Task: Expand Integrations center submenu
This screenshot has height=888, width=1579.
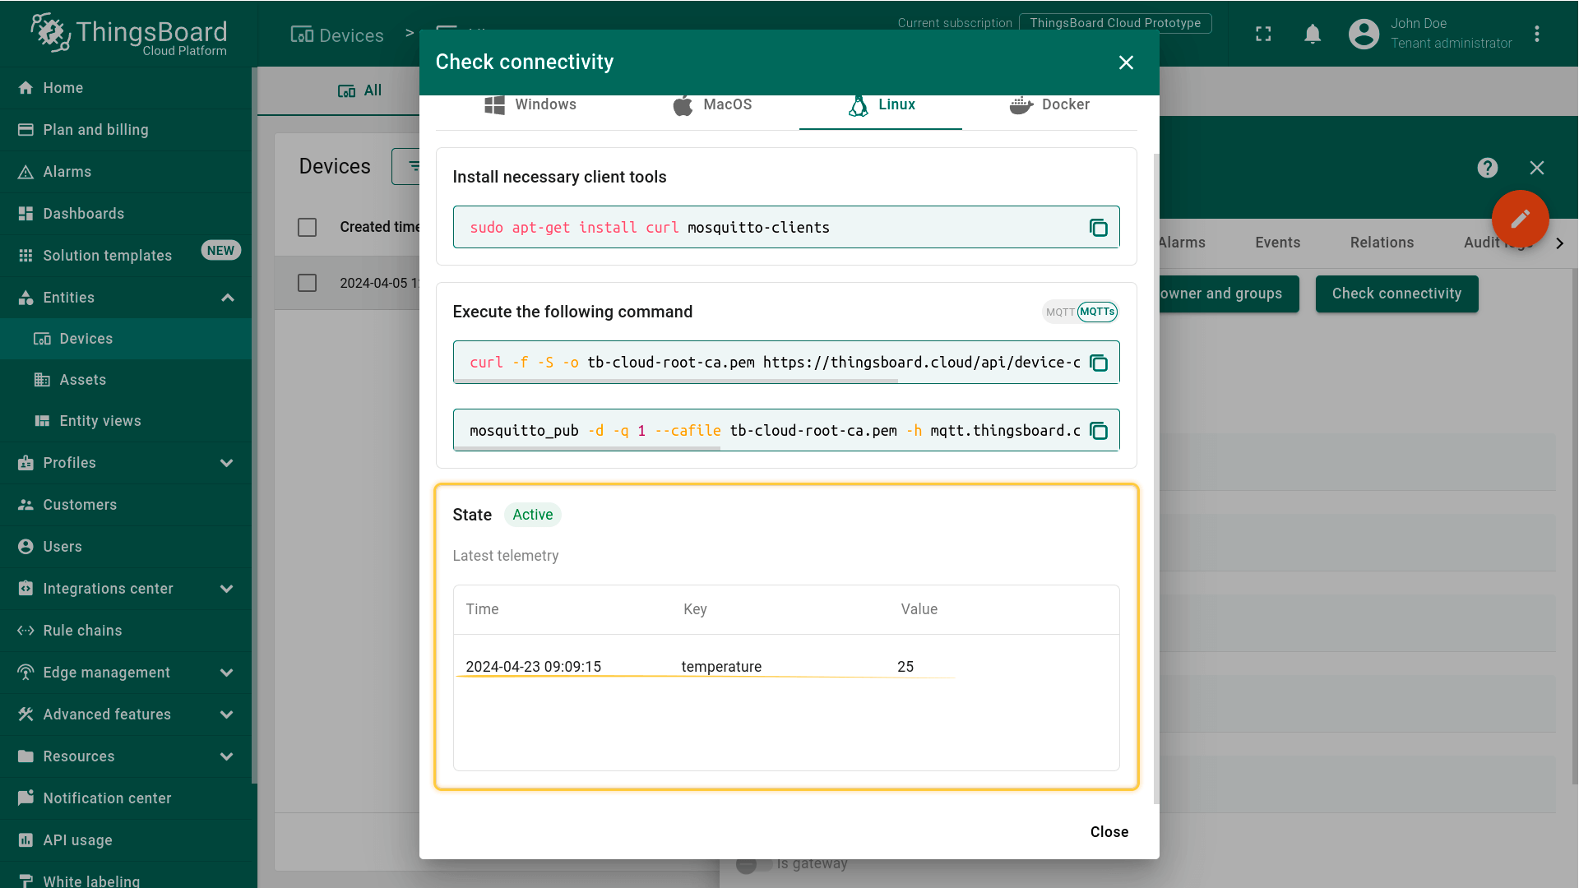Action: point(227,589)
